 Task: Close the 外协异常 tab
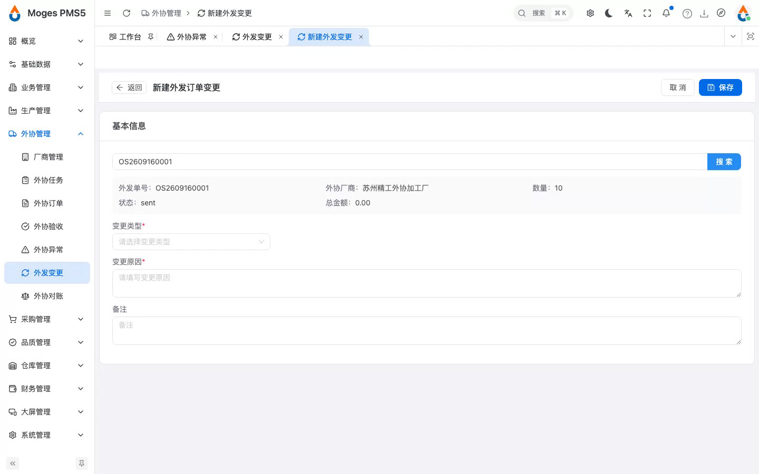pos(216,37)
